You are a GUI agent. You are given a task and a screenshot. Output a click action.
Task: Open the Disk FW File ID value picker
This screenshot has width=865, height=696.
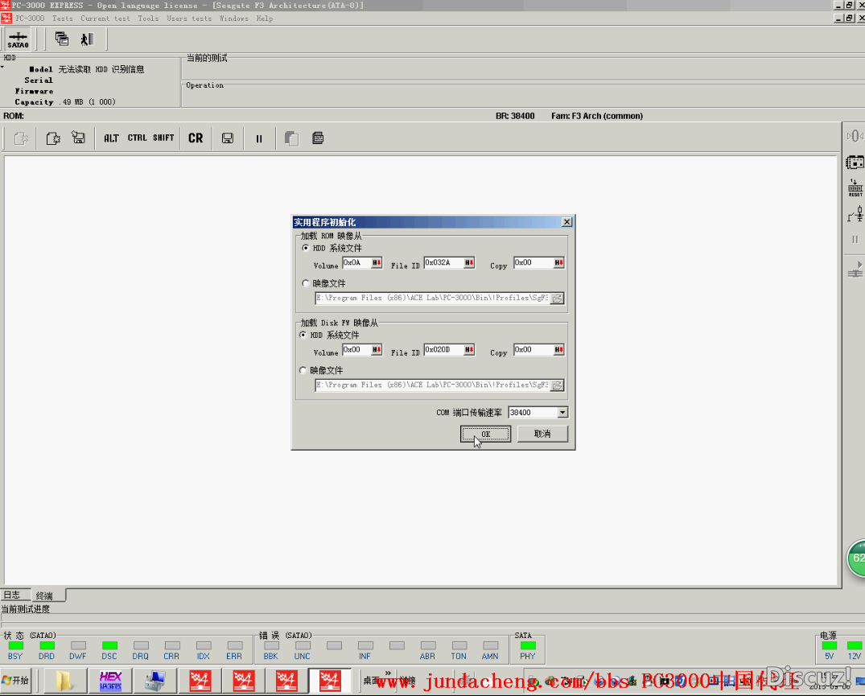pyautogui.click(x=468, y=350)
